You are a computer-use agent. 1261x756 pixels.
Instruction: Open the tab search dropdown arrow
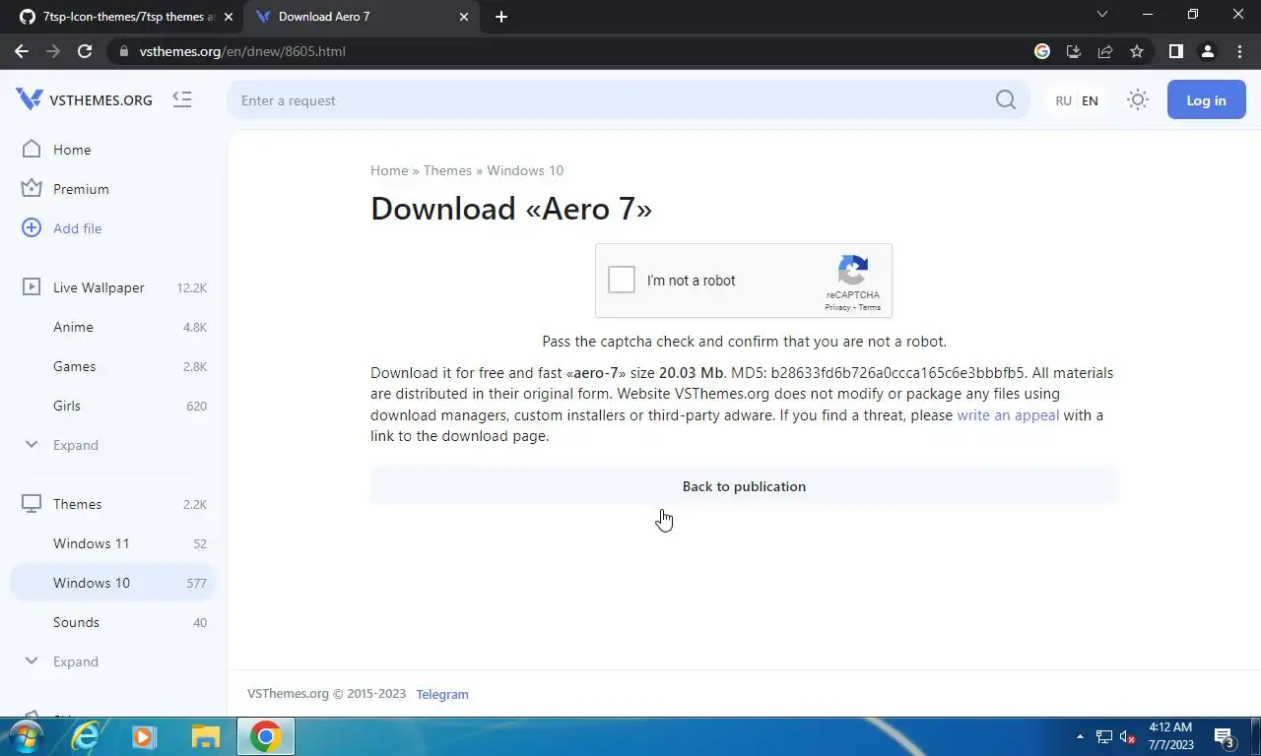click(1102, 15)
